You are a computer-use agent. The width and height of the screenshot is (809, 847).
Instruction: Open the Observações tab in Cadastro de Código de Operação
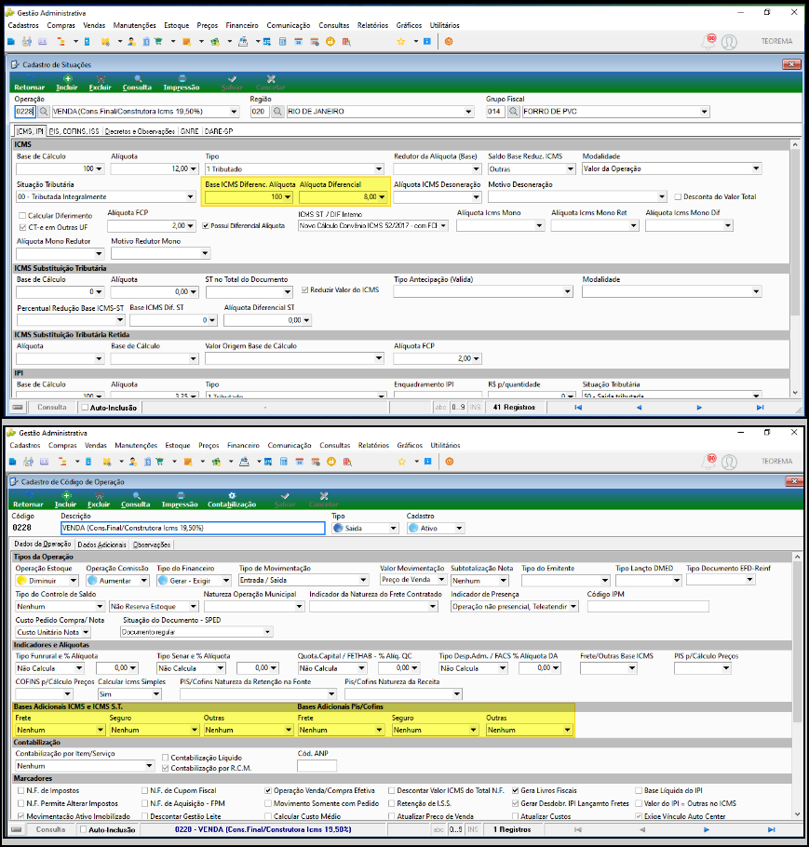(152, 544)
